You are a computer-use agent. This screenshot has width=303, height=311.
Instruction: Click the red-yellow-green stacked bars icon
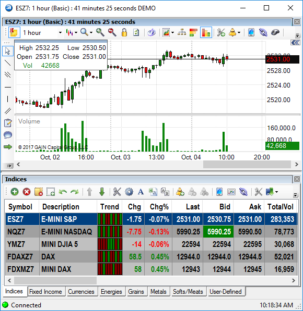[193, 32]
